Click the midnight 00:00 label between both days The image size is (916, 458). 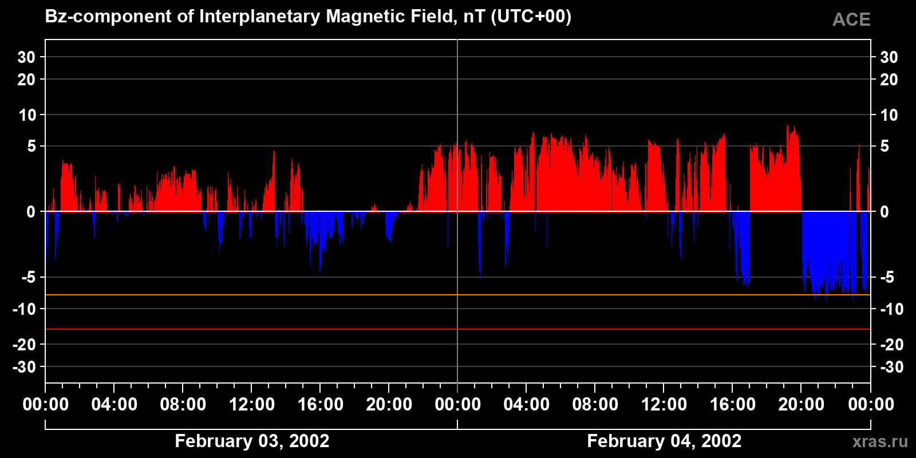(x=458, y=405)
